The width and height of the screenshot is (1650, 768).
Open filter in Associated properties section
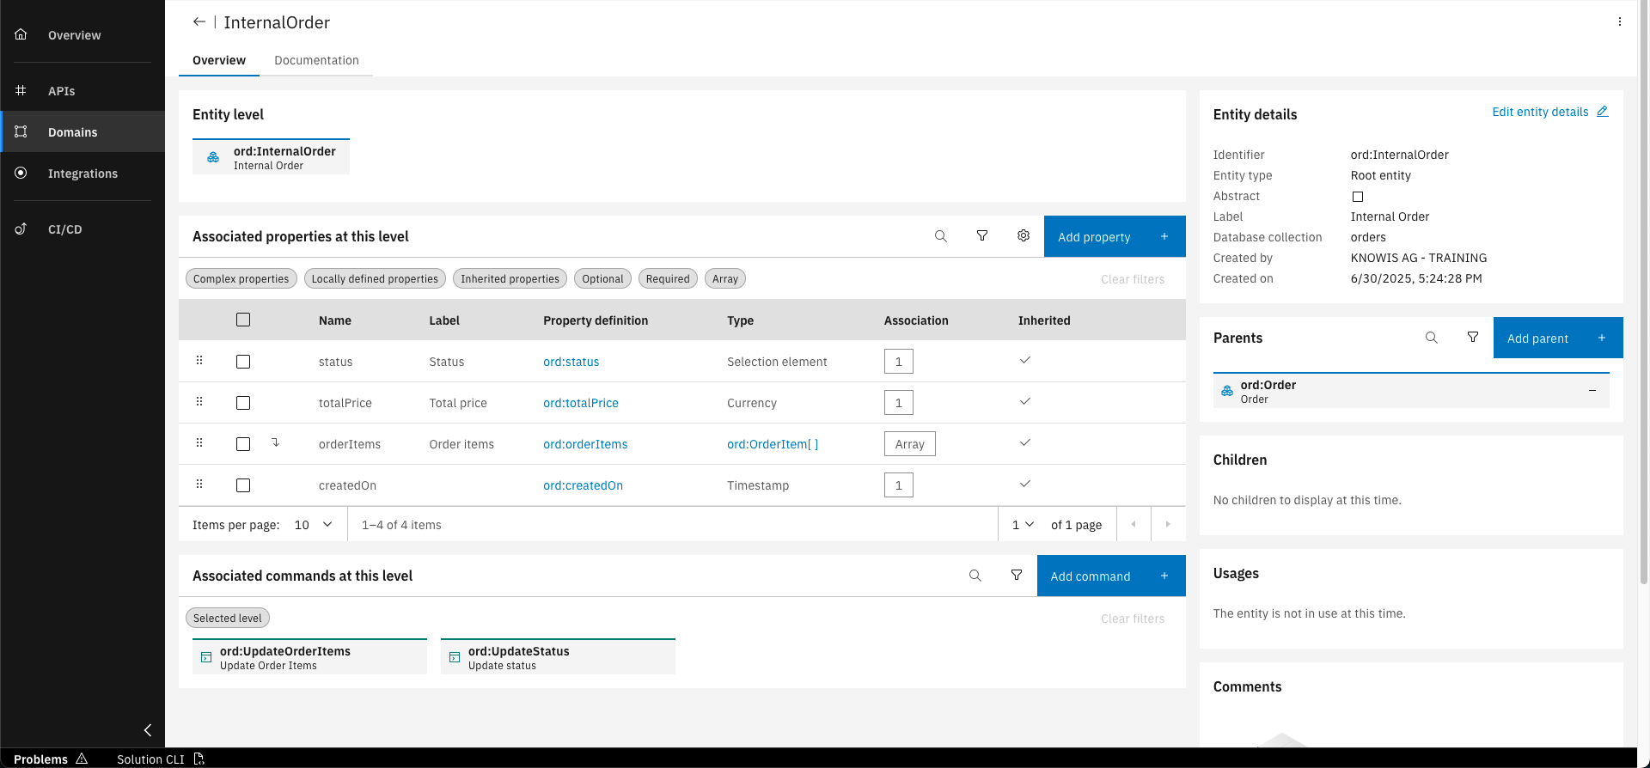tap(982, 236)
